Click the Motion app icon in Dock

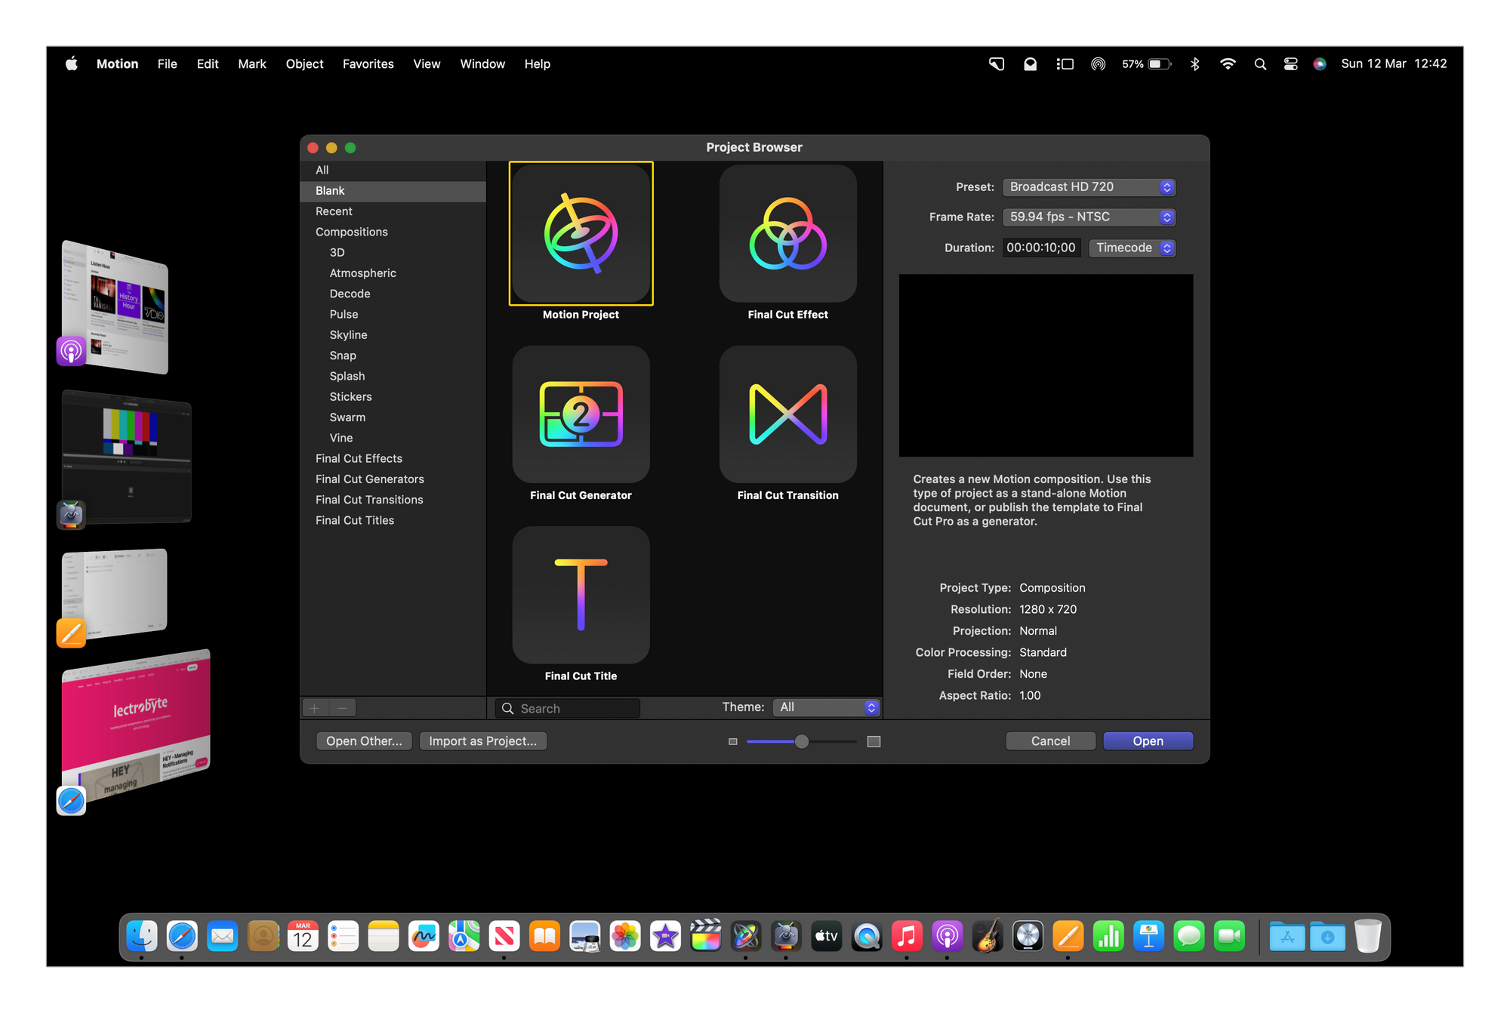pyautogui.click(x=746, y=937)
